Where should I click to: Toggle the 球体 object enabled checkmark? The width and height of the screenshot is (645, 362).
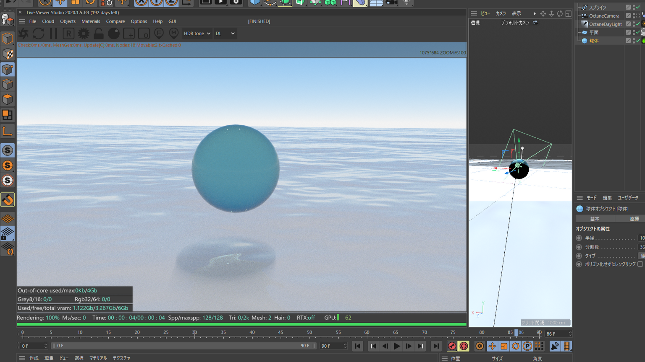pyautogui.click(x=638, y=41)
